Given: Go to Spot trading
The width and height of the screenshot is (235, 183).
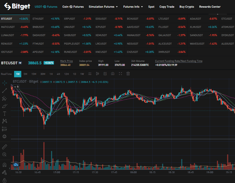Looking at the screenshot, I should [151, 7].
